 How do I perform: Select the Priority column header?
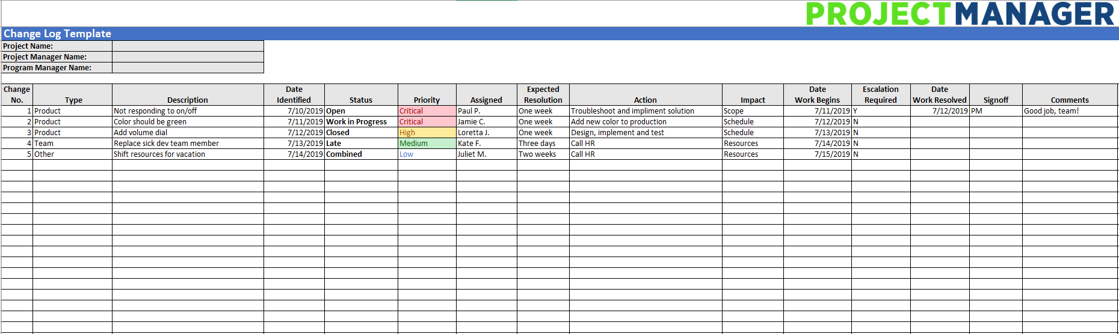coord(427,95)
